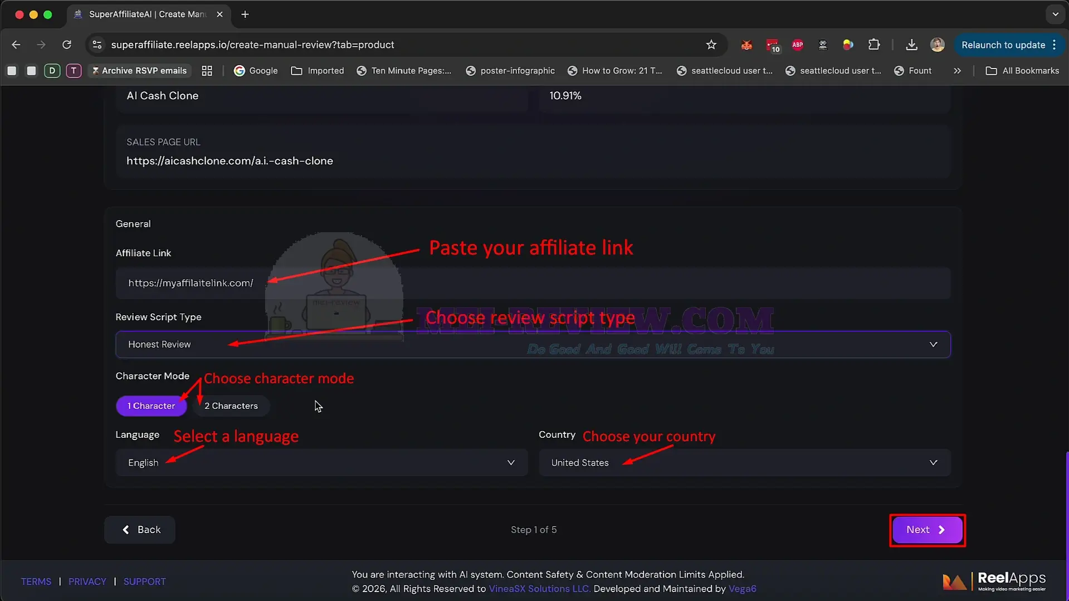The height and width of the screenshot is (601, 1069).
Task: Bookmark this page with the star icon
Action: pyautogui.click(x=711, y=45)
